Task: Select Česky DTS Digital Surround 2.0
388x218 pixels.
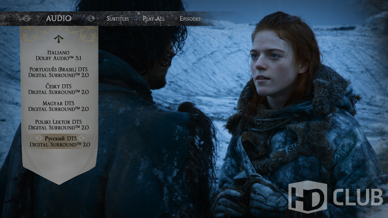Action: pyautogui.click(x=58, y=89)
